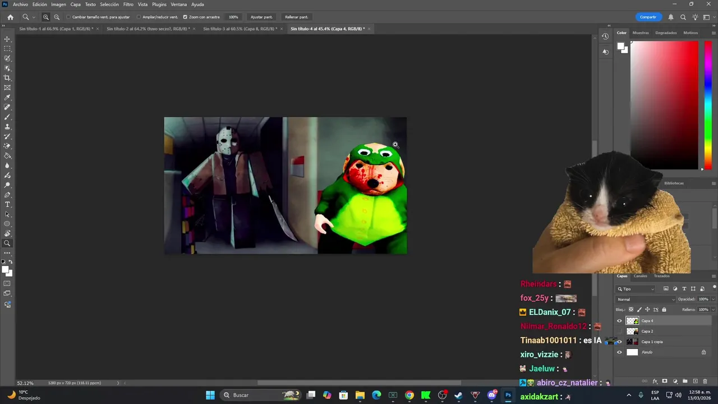Image resolution: width=718 pixels, height=404 pixels.
Task: Open the Filtro menu
Action: click(128, 4)
